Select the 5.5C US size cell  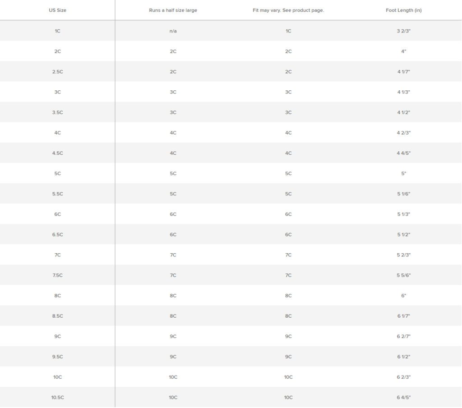57,194
